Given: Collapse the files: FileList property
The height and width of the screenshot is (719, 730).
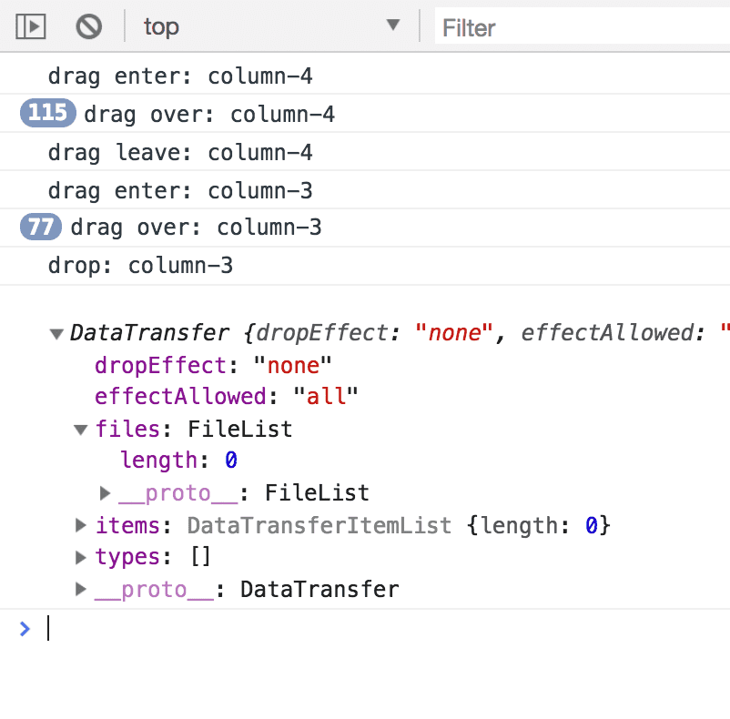Looking at the screenshot, I should (x=82, y=429).
